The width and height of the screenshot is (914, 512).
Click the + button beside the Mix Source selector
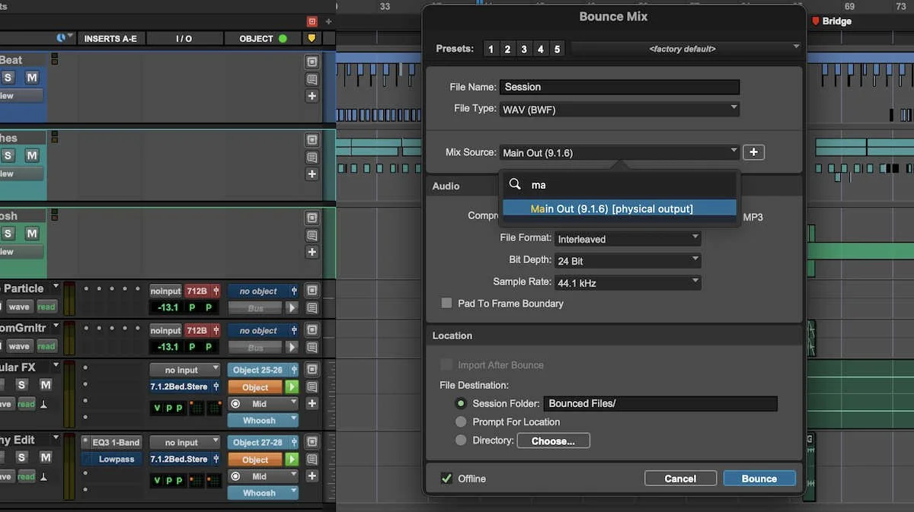[753, 152]
